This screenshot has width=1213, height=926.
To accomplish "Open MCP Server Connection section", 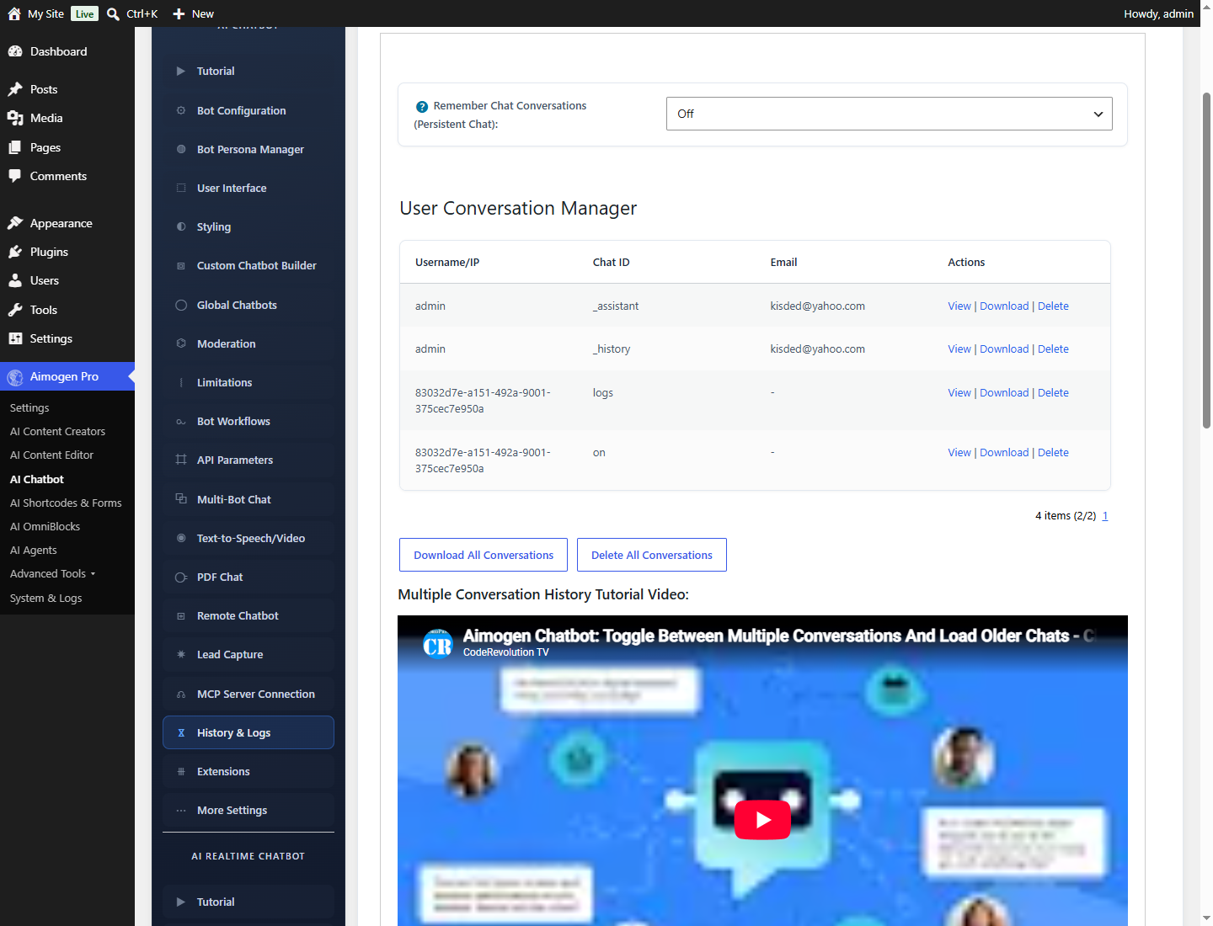I will 248,694.
